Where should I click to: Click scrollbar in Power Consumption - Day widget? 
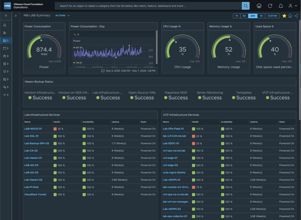click(157, 47)
